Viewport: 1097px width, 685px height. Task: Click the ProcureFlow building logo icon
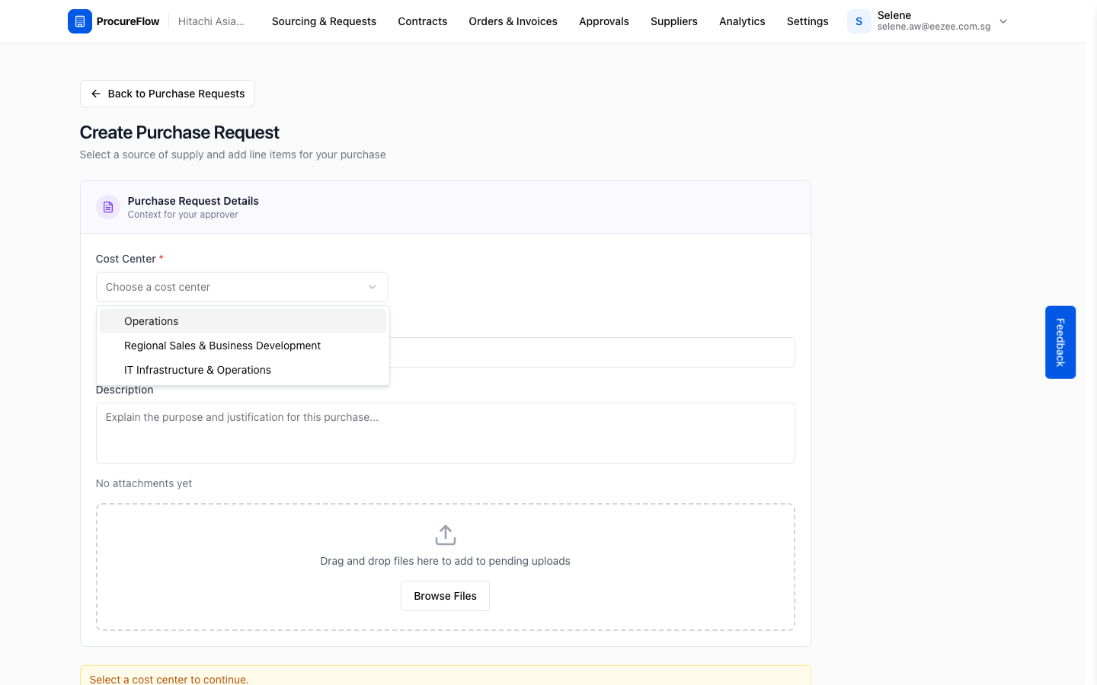(80, 21)
